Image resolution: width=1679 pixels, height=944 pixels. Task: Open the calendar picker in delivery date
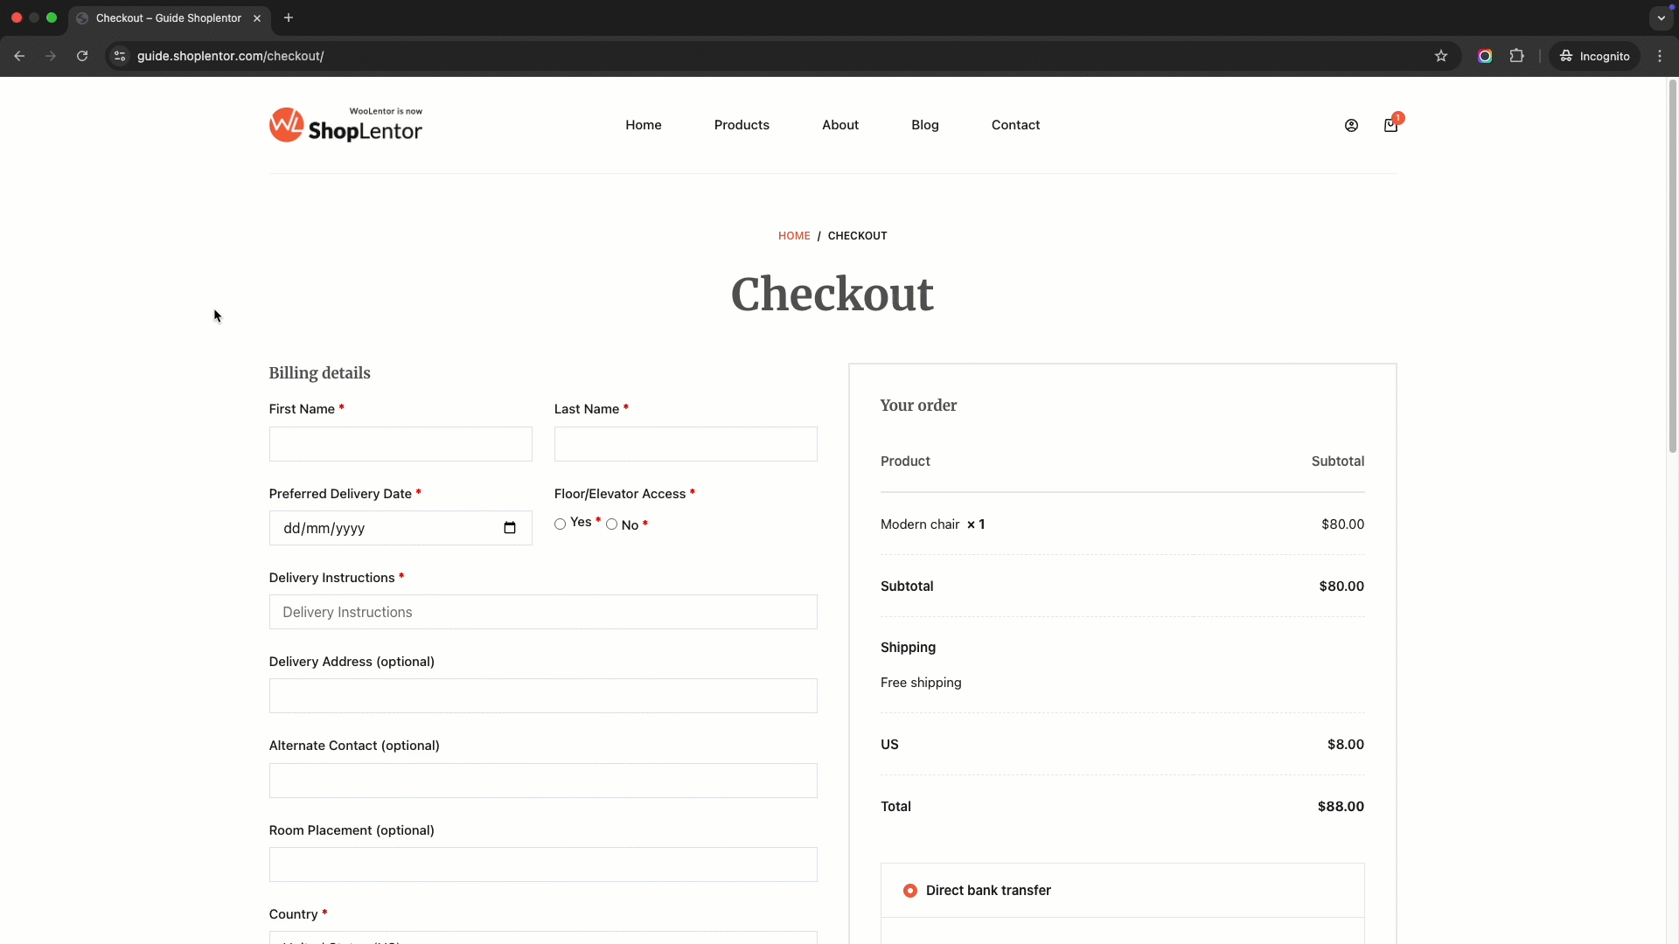pos(510,528)
